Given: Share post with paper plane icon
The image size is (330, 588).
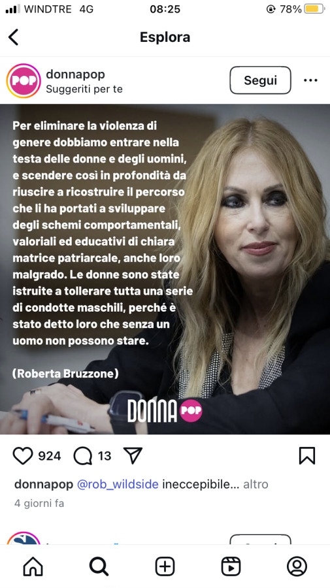Looking at the screenshot, I should (133, 455).
